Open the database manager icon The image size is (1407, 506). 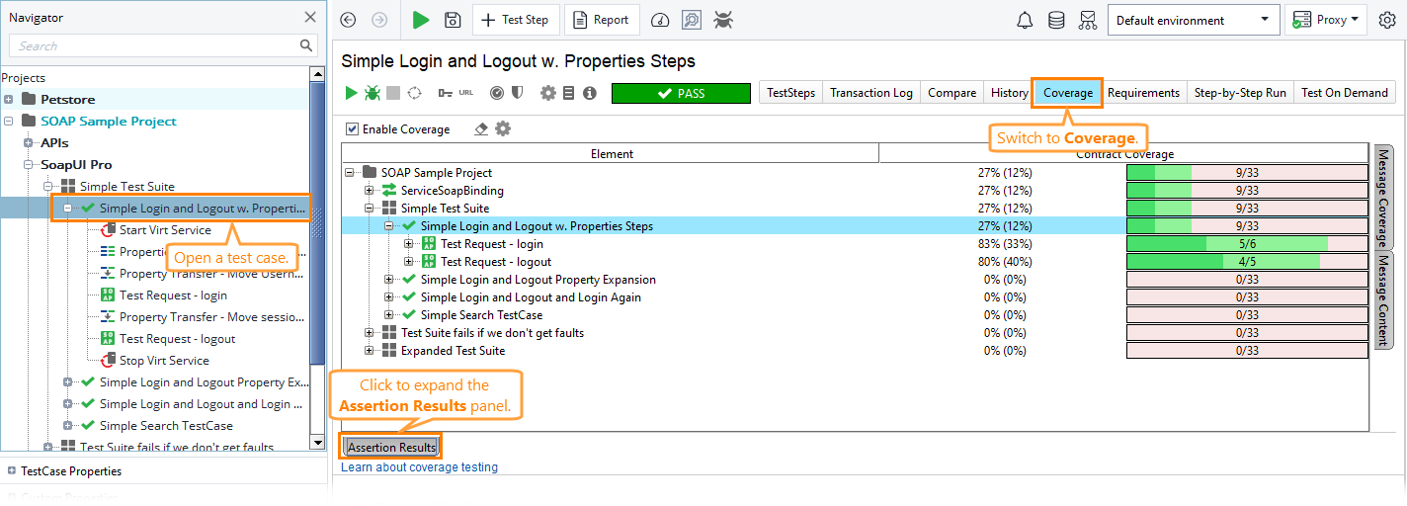click(x=1056, y=20)
